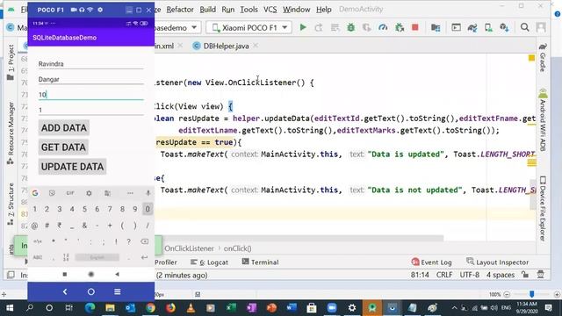Tap the emulator recent apps square
The height and width of the screenshot is (316, 562).
pos(65,274)
